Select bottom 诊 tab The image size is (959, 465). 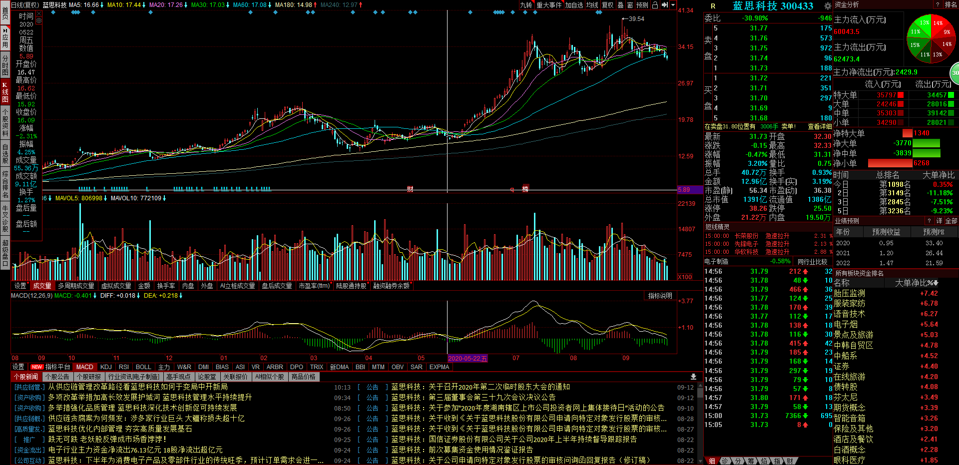725,461
